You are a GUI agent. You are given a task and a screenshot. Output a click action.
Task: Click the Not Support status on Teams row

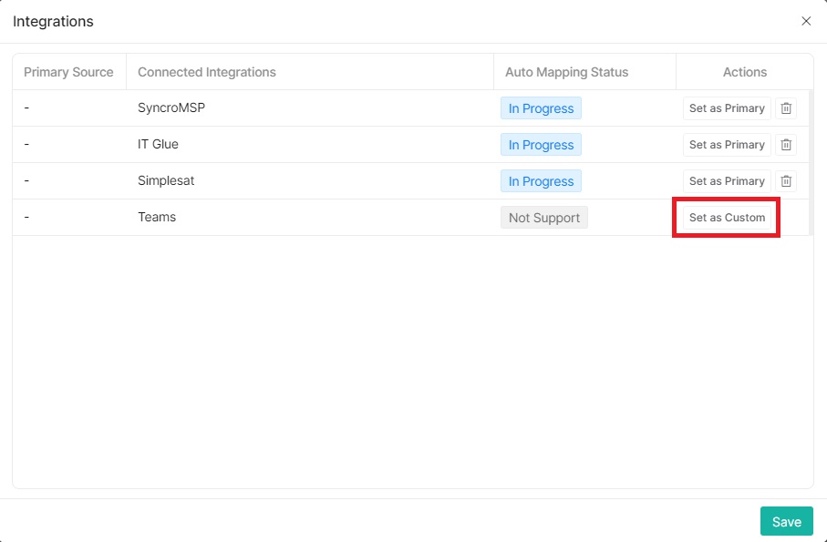[x=543, y=217]
